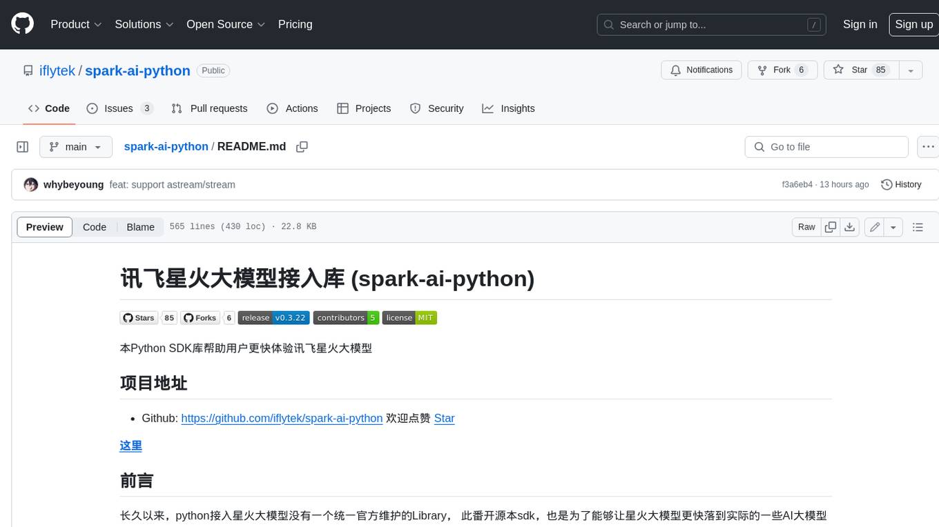Copy raw file contents icon
The height and width of the screenshot is (527, 939).
pyautogui.click(x=831, y=227)
